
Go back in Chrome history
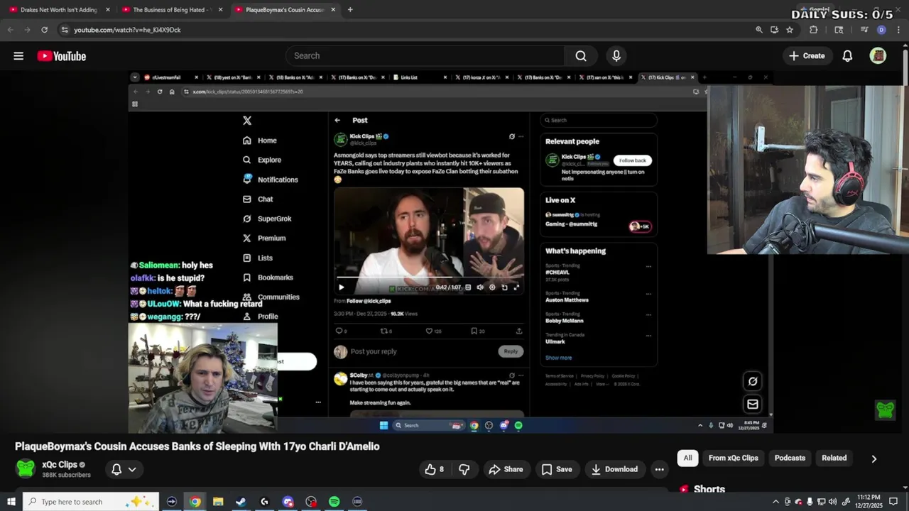click(10, 30)
